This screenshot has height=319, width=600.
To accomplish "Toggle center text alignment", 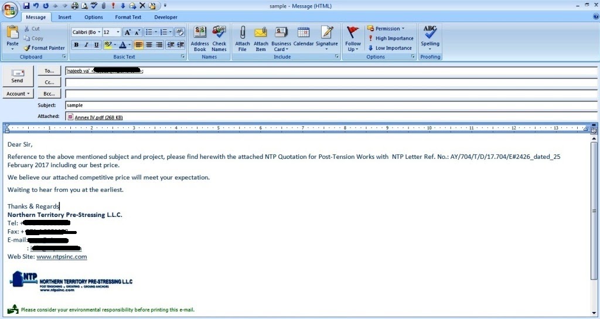I will coord(149,45).
